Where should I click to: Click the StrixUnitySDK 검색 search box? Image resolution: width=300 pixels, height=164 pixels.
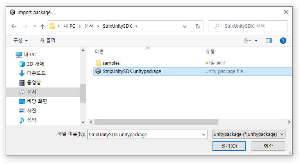click(248, 26)
